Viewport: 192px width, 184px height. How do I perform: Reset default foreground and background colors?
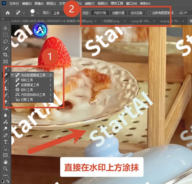pos(3,181)
